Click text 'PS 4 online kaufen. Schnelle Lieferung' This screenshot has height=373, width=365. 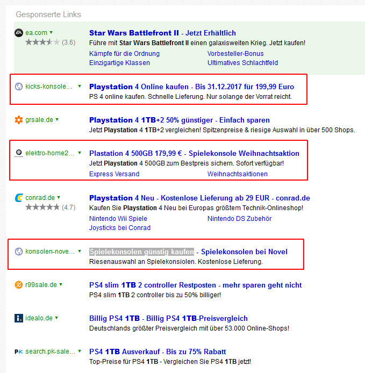pos(147,97)
